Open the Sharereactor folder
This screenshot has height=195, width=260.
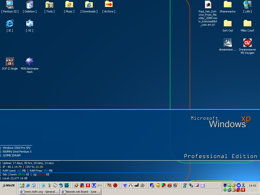click(228, 5)
